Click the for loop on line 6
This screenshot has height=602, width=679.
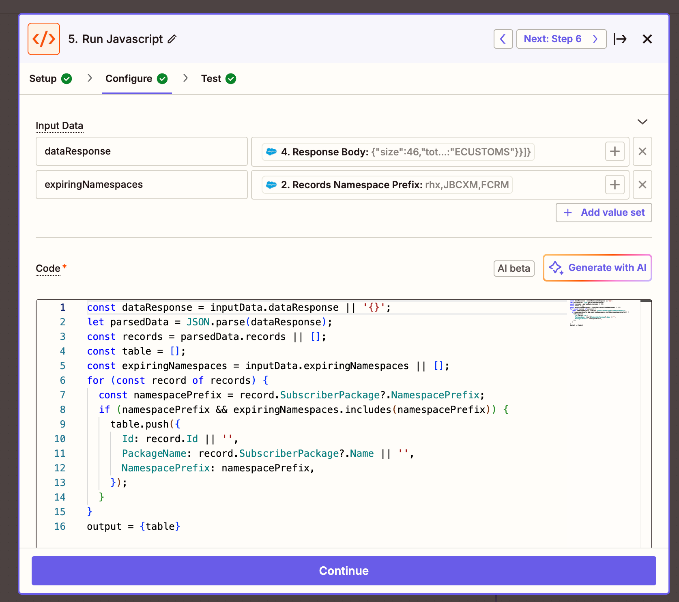click(178, 381)
